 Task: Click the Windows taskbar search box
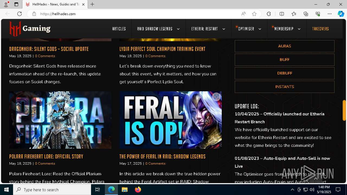(x=52, y=190)
